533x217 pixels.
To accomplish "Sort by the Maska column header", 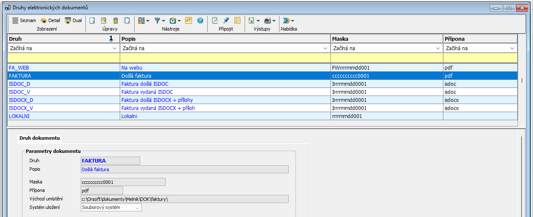I will click(386, 39).
